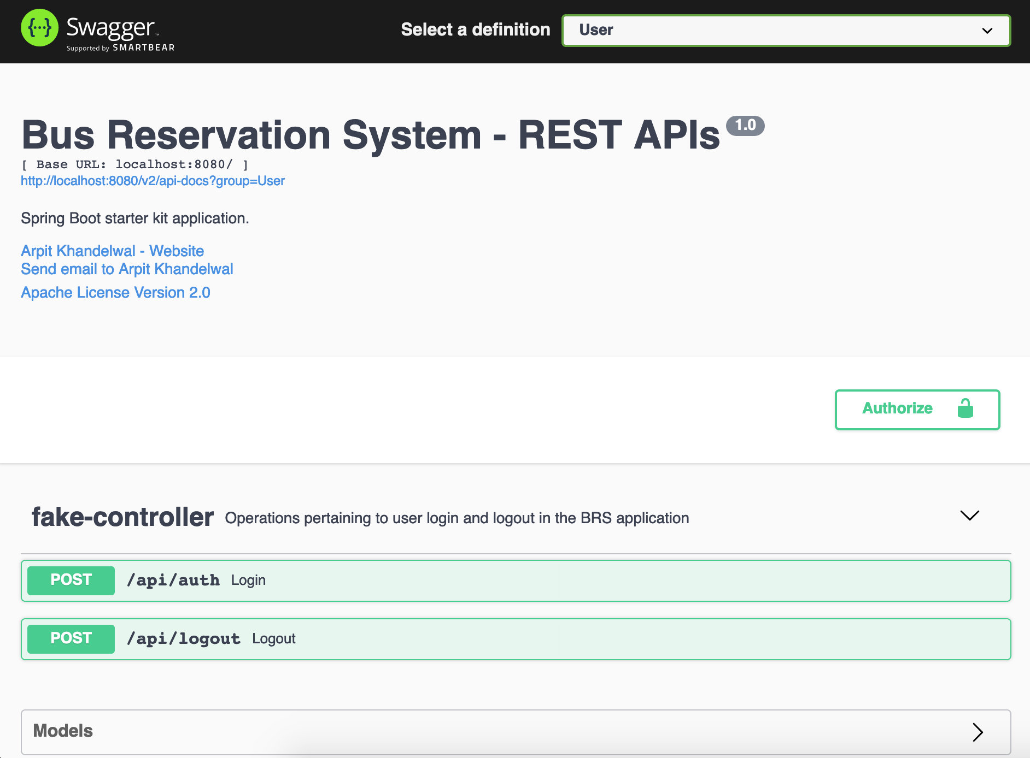This screenshot has height=758, width=1030.
Task: Click the Spring Boot starter kit description
Action: (x=135, y=218)
